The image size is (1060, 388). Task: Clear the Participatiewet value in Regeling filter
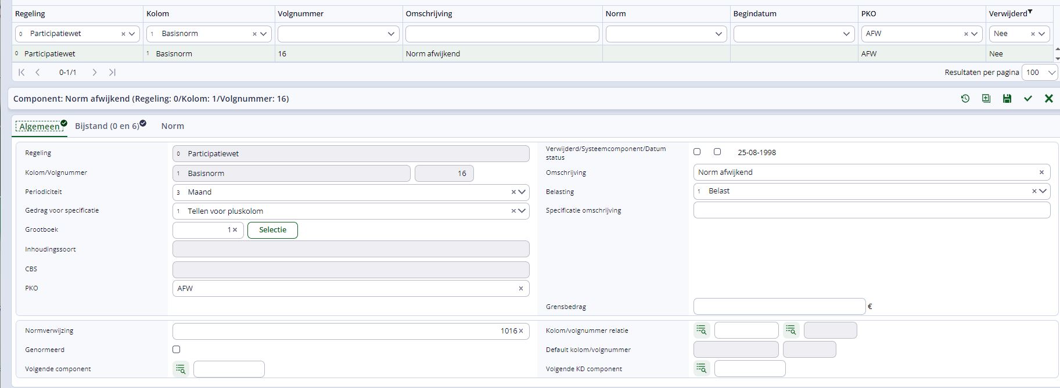(x=123, y=34)
